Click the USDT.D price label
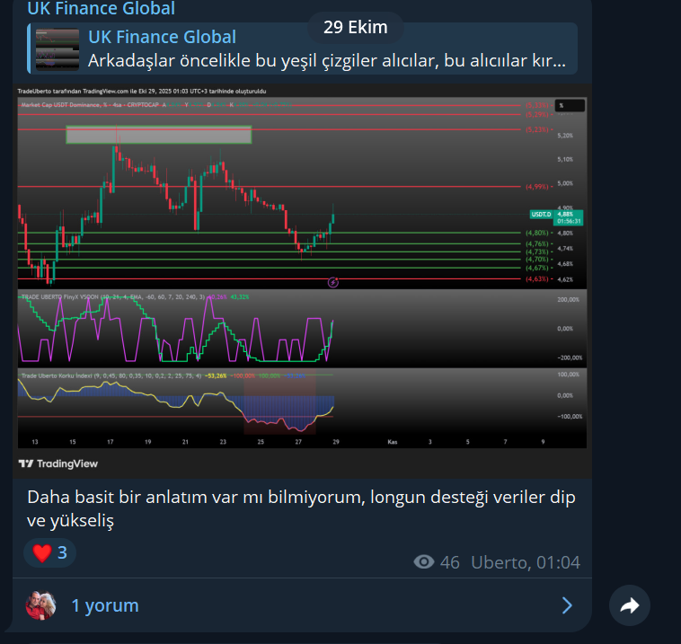Screen dimensions: 681x644 541,215
